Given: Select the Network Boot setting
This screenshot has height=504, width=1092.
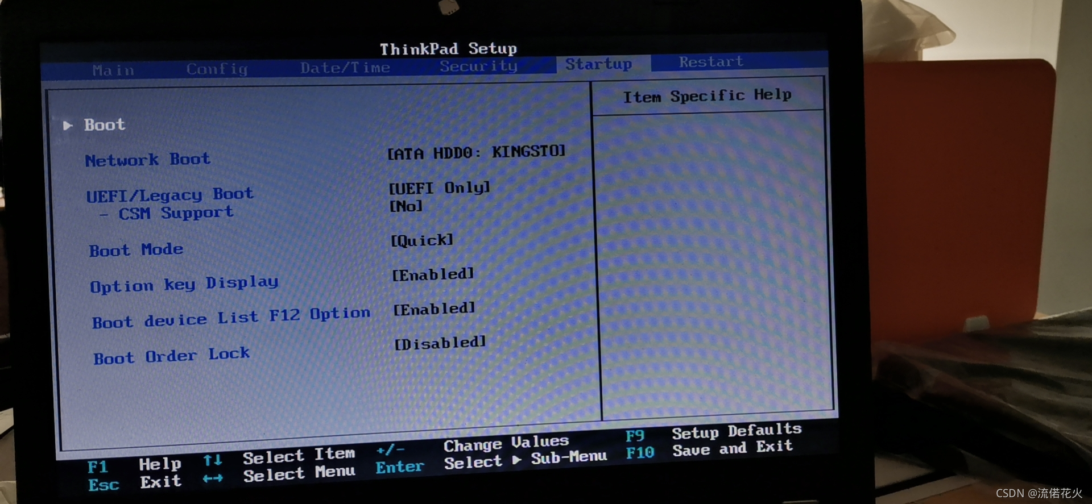Looking at the screenshot, I should tap(148, 160).
